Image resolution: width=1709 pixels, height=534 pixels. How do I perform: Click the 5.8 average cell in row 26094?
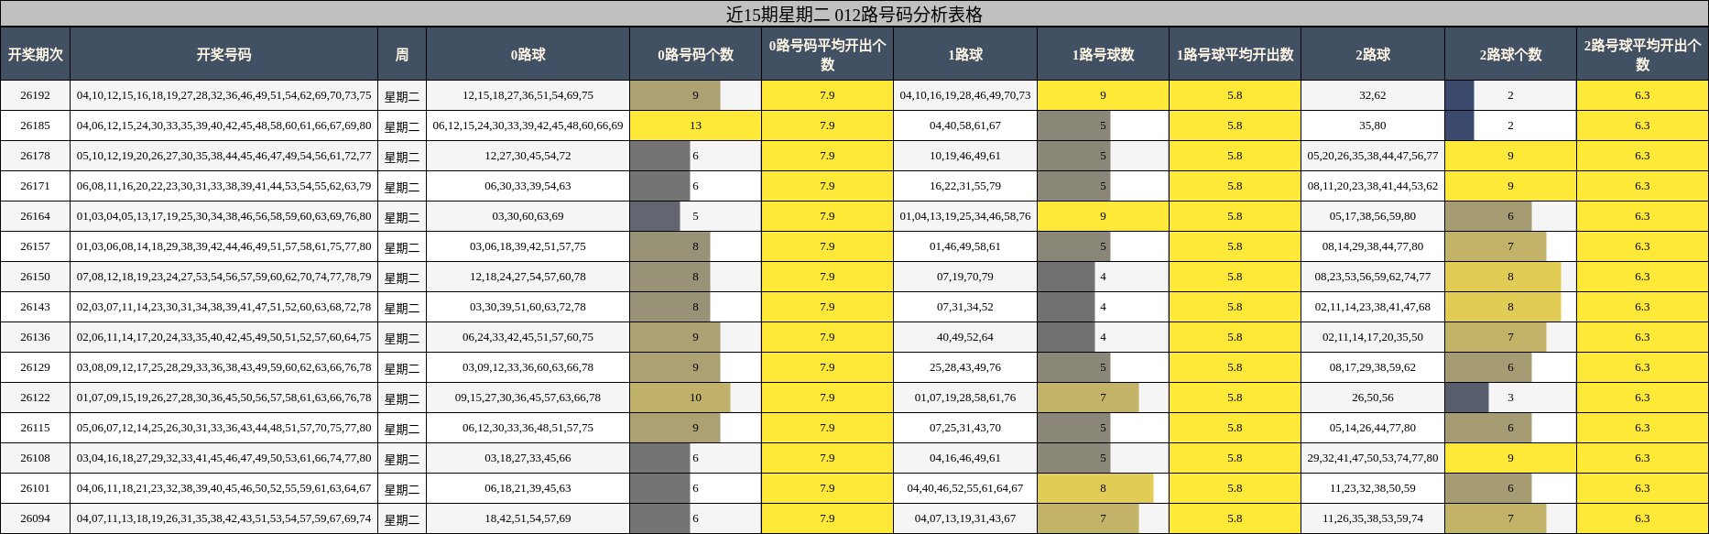click(x=1235, y=518)
